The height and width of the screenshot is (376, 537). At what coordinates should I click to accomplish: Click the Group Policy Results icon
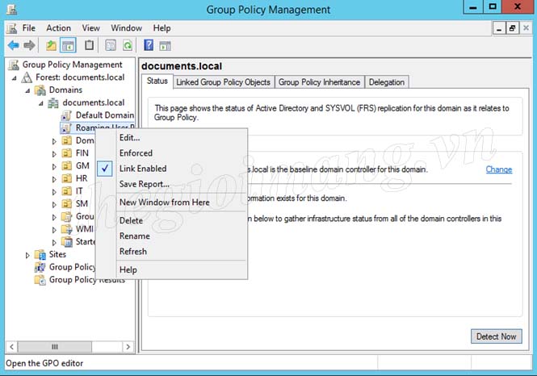[x=40, y=280]
